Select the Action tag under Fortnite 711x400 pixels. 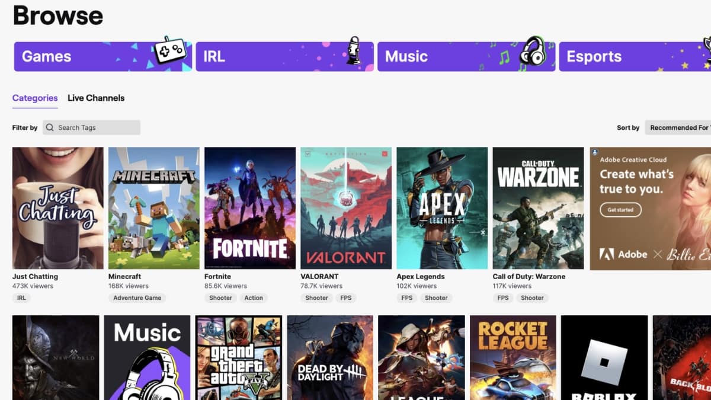coord(254,298)
